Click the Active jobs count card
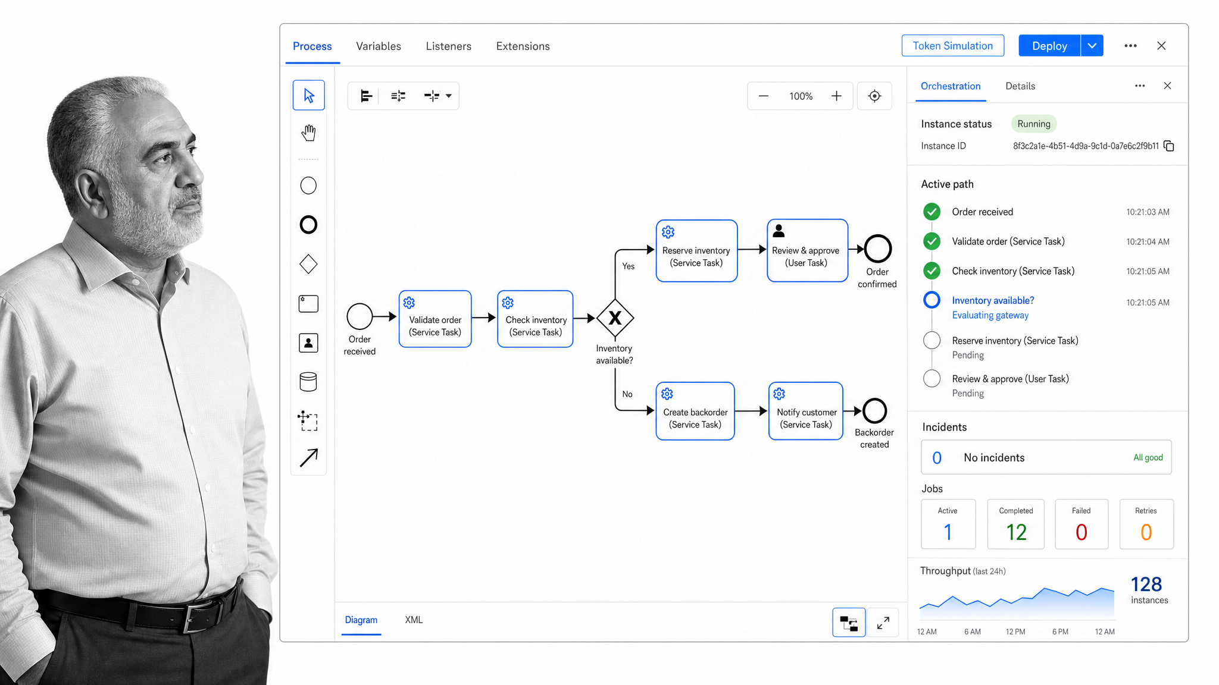This screenshot has height=685, width=1219. coord(948,524)
